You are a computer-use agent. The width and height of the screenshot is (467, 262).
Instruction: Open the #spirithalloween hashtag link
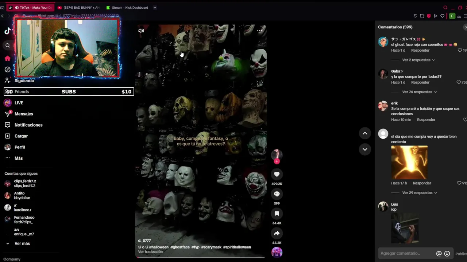click(237, 247)
